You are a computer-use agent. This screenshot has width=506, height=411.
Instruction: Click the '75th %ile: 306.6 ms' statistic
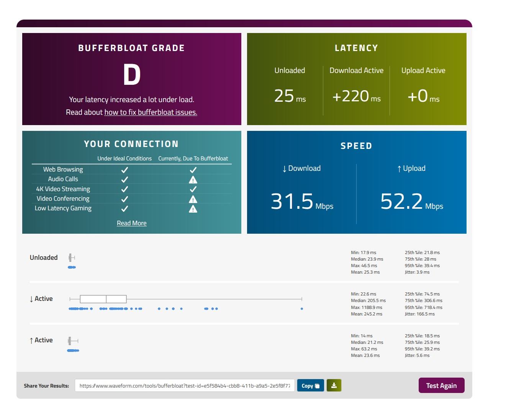pos(424,300)
